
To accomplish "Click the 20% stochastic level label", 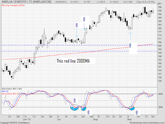I will [x=160, y=107].
